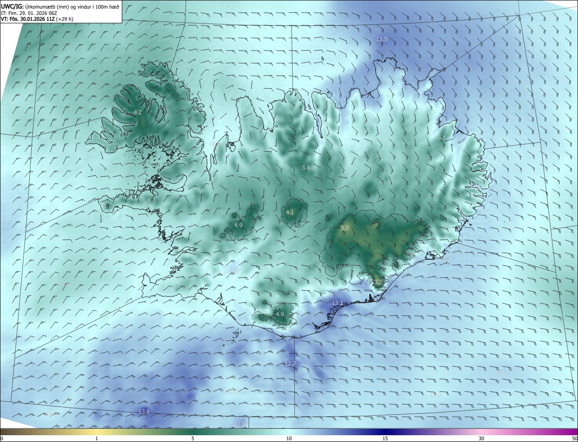Viewport: 578px width, 442px height.
Task: Click the 3.3 value on Vatnajökull glacier
Action: pos(345,228)
